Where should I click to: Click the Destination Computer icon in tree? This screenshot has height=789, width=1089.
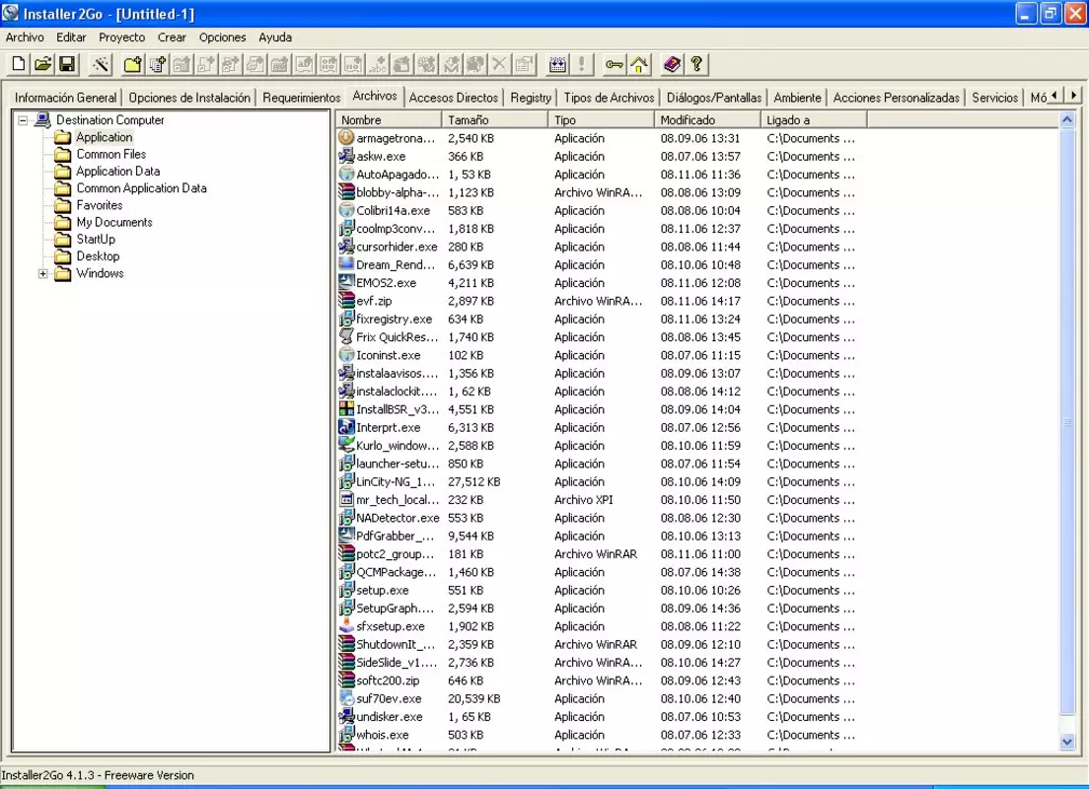point(43,120)
